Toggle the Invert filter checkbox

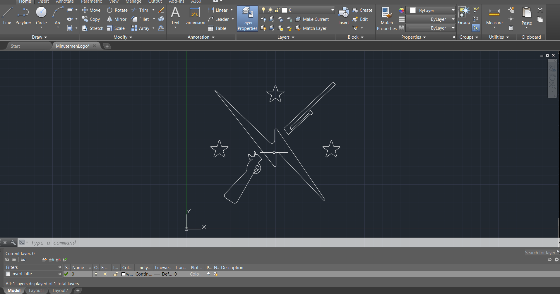tap(8, 274)
